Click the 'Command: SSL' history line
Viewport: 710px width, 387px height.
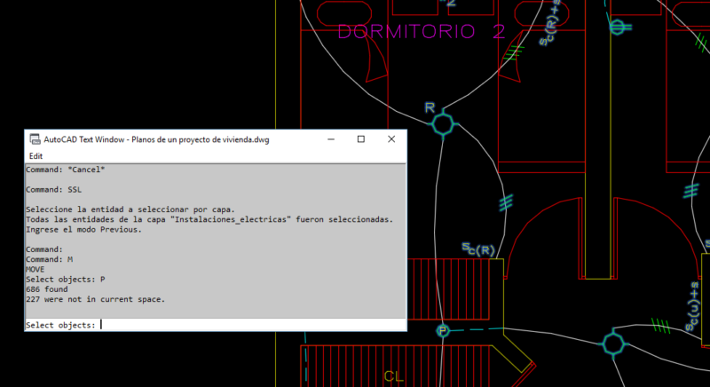coord(53,190)
